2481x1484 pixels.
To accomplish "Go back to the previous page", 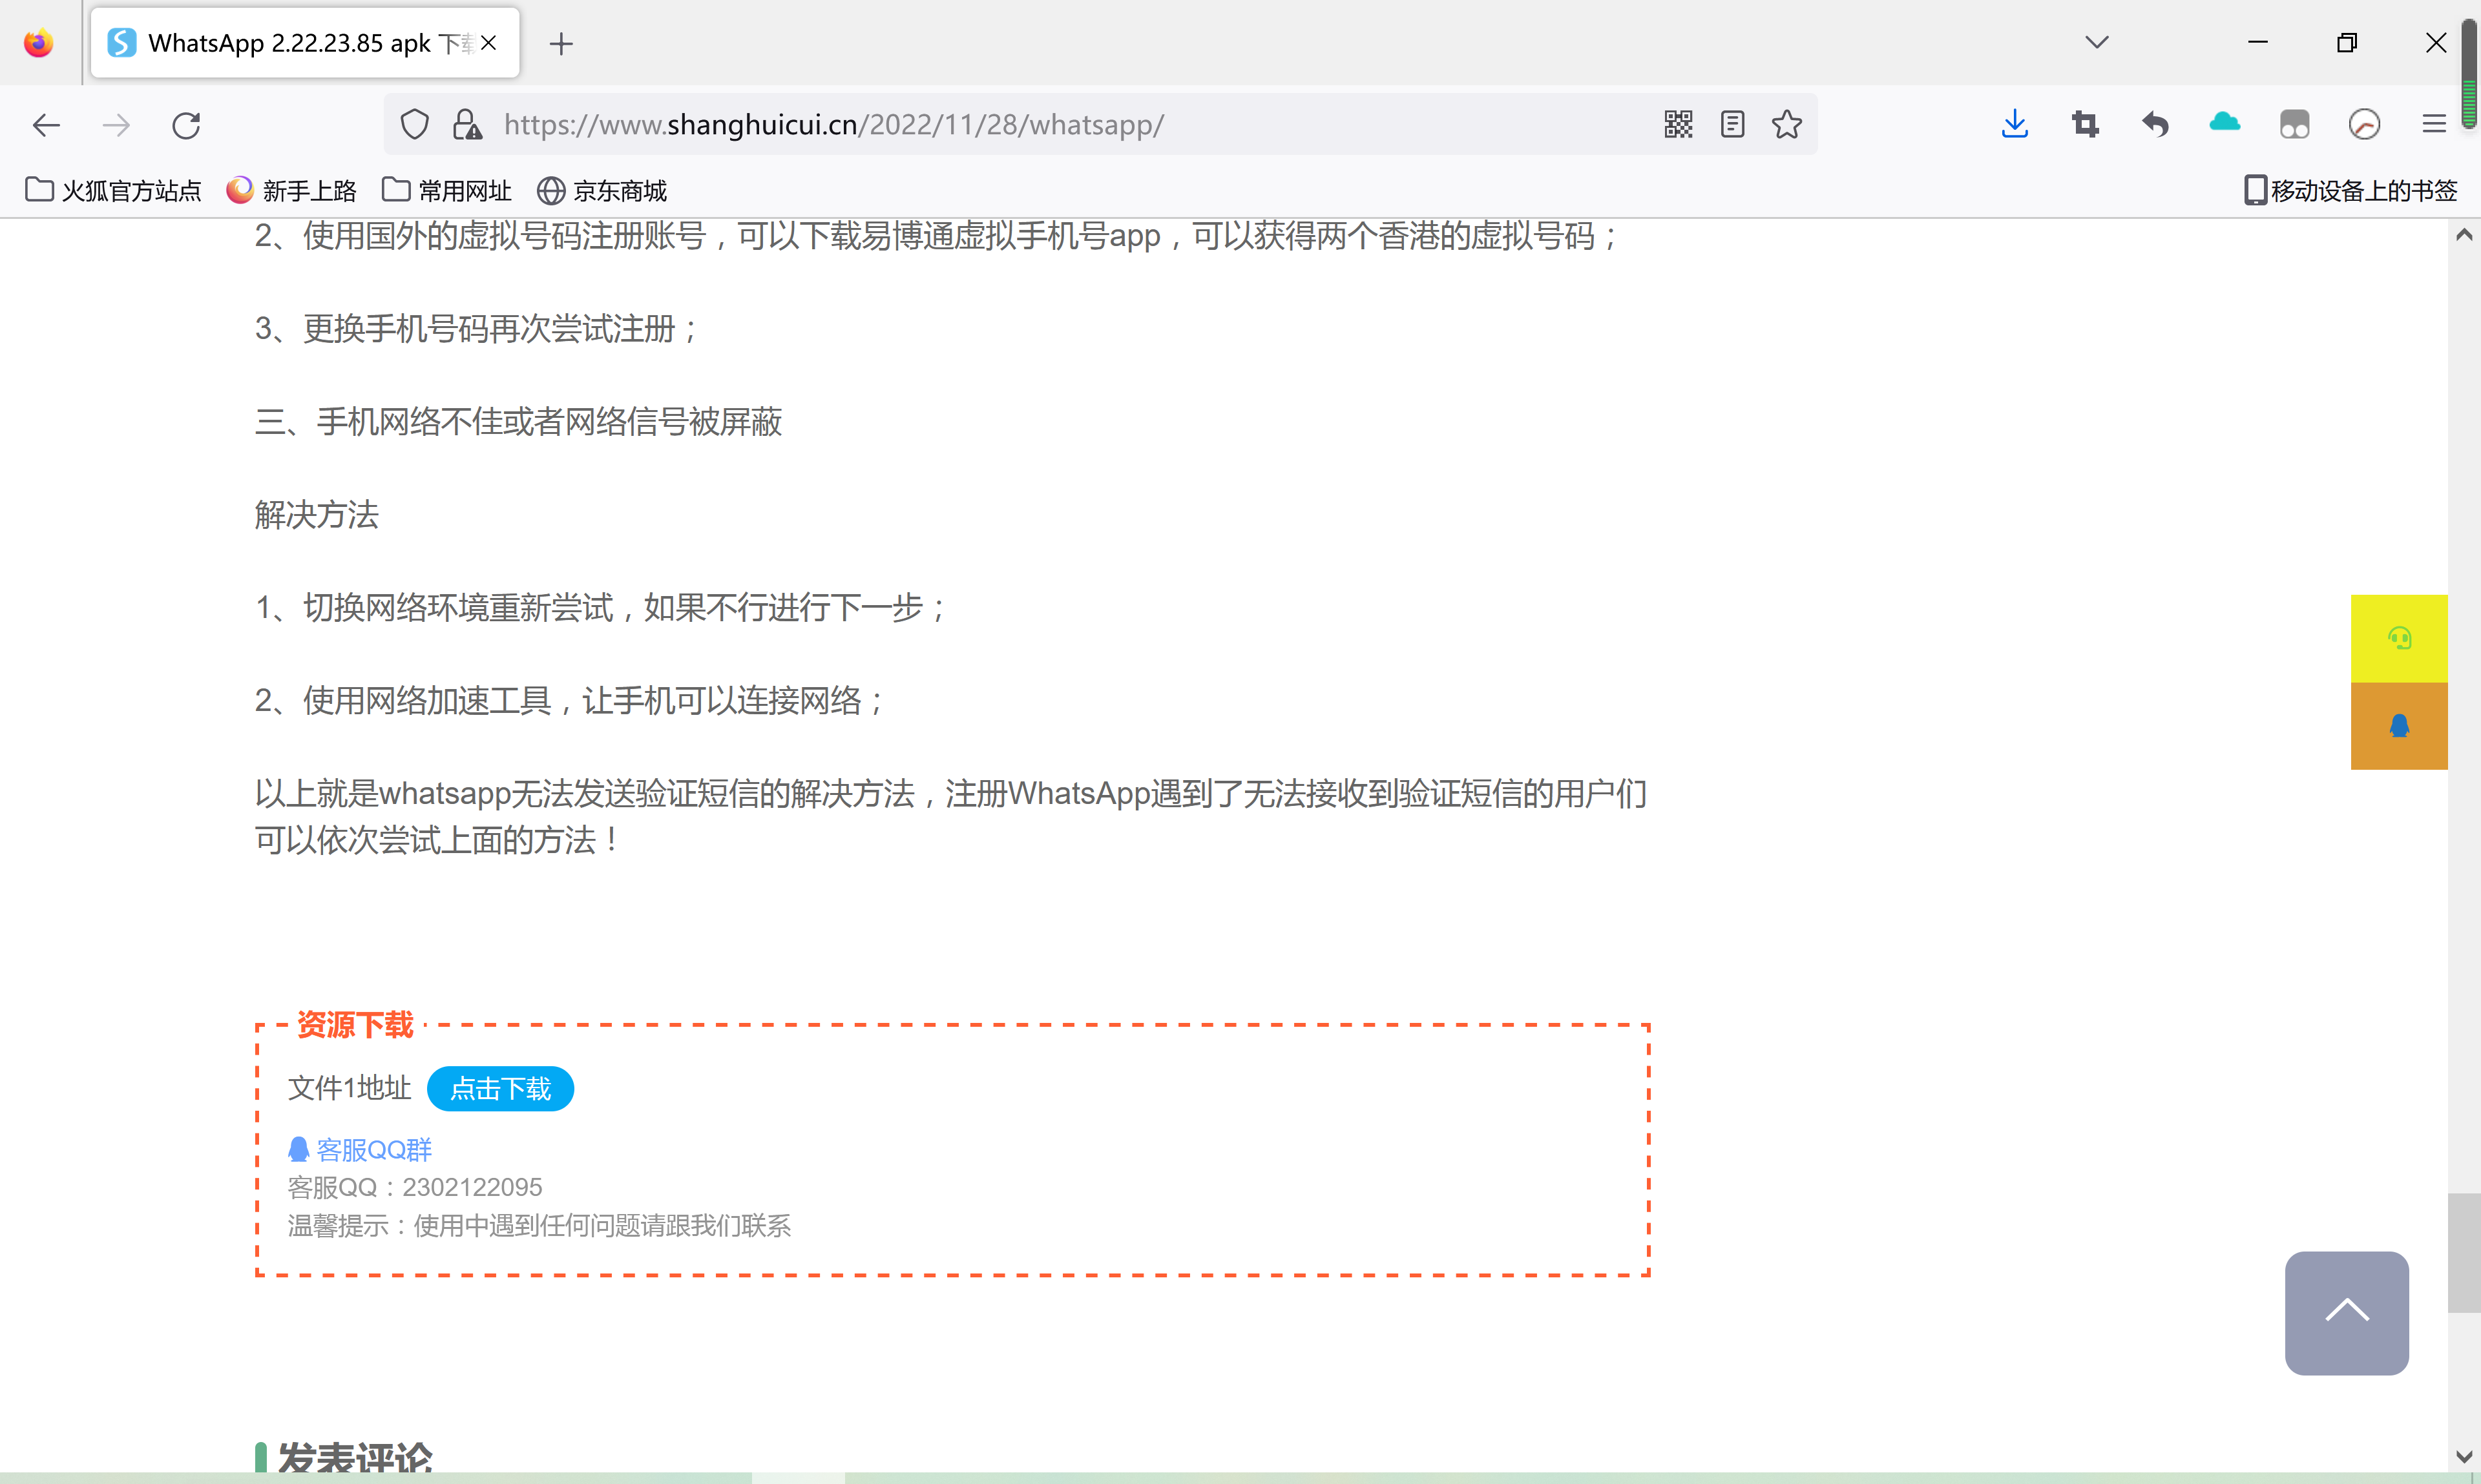I will point(46,125).
